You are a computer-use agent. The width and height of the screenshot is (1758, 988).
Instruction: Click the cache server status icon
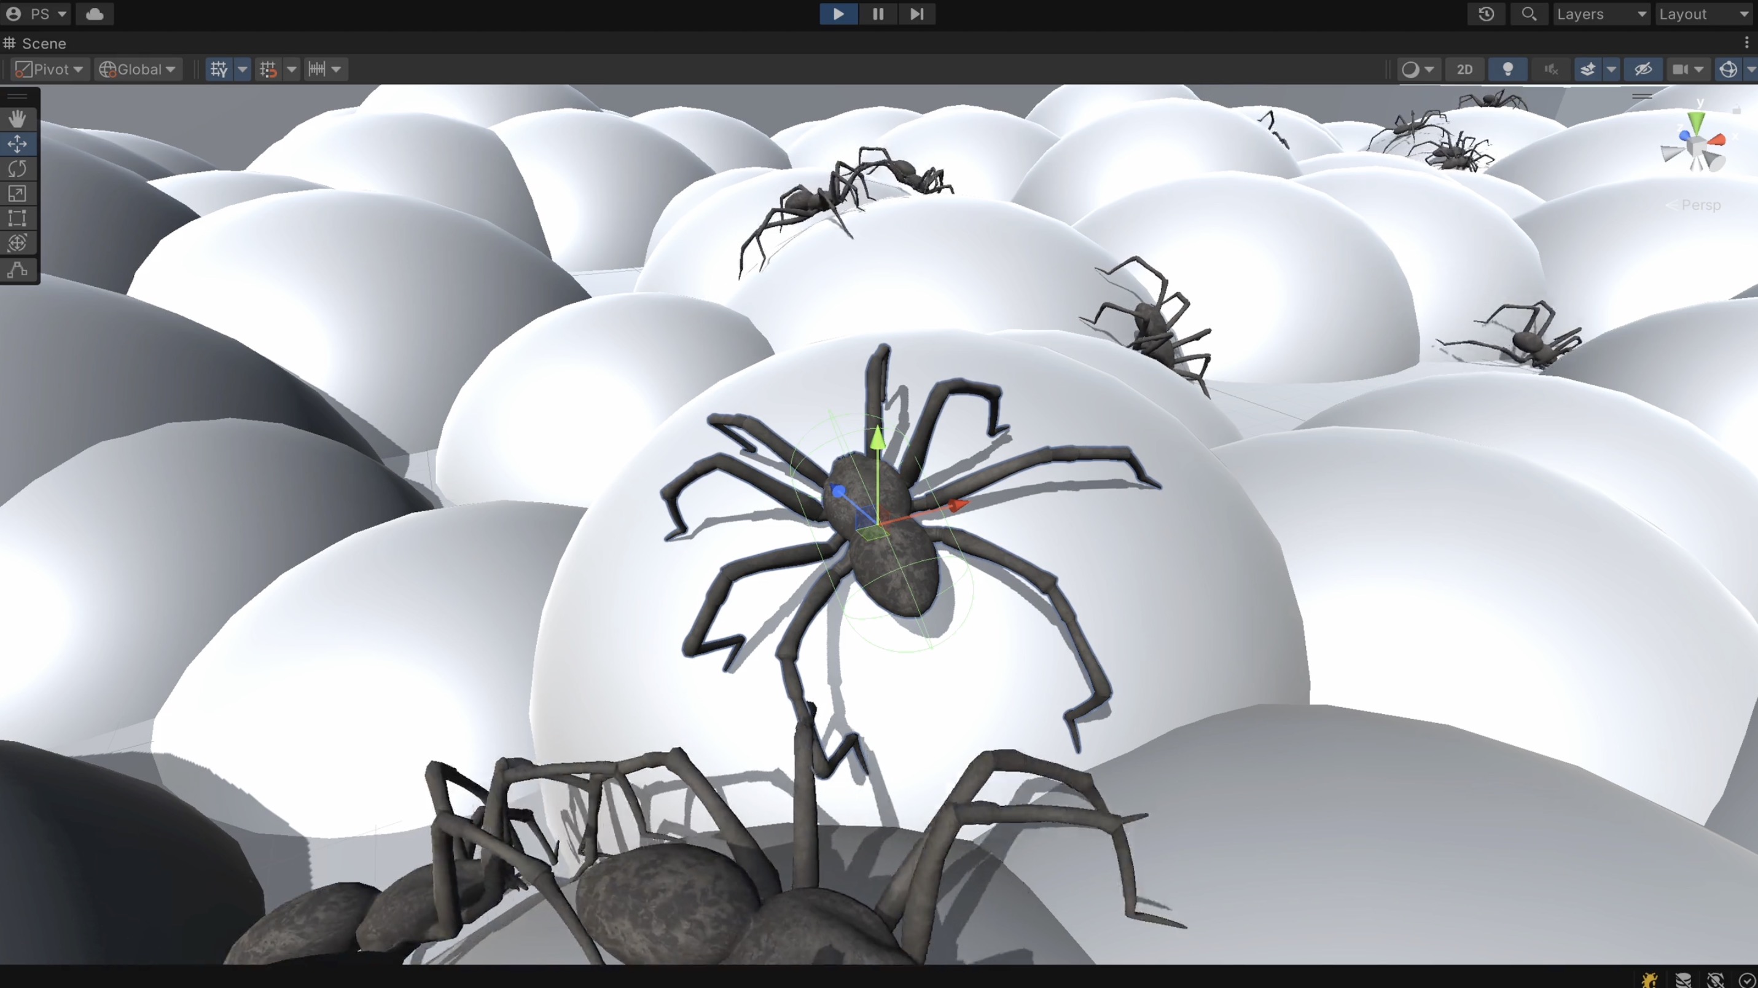[1684, 979]
